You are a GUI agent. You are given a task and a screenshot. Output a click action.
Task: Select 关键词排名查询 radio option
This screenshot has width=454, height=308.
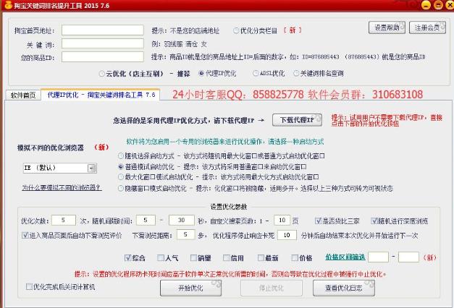coord(296,74)
